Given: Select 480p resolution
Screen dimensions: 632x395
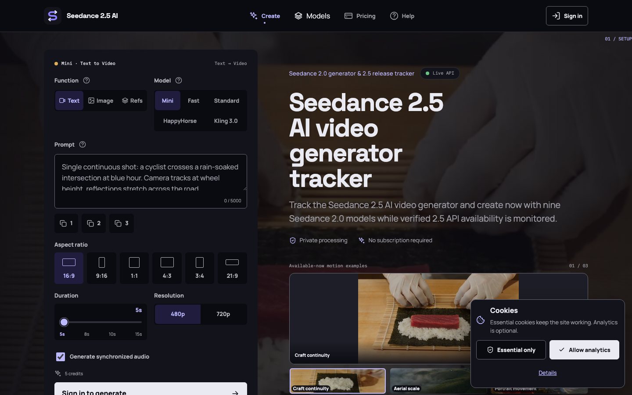Looking at the screenshot, I should (178, 314).
